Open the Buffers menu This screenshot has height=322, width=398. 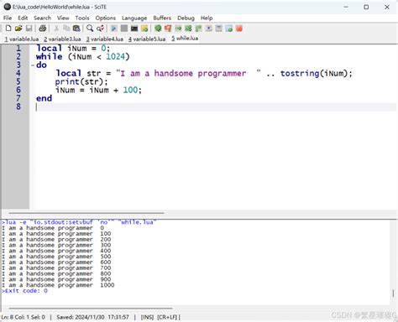coord(162,18)
